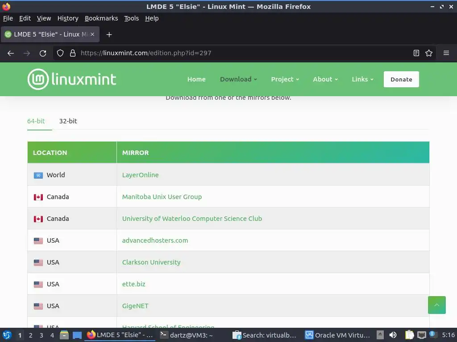The height and width of the screenshot is (342, 457).
Task: Click the USA flag beside GigeNET
Action: coord(38,306)
